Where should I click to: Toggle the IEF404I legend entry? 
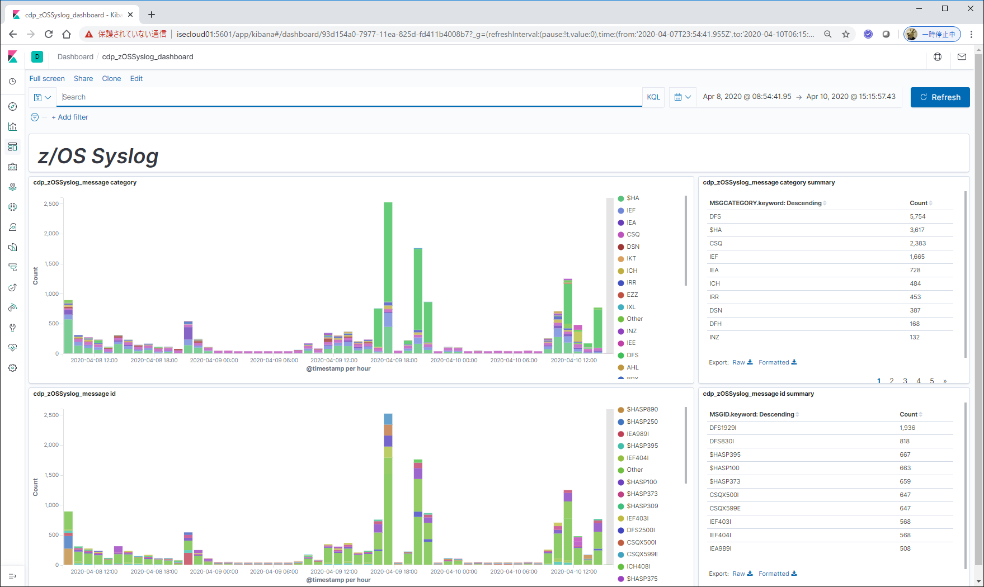[634, 458]
